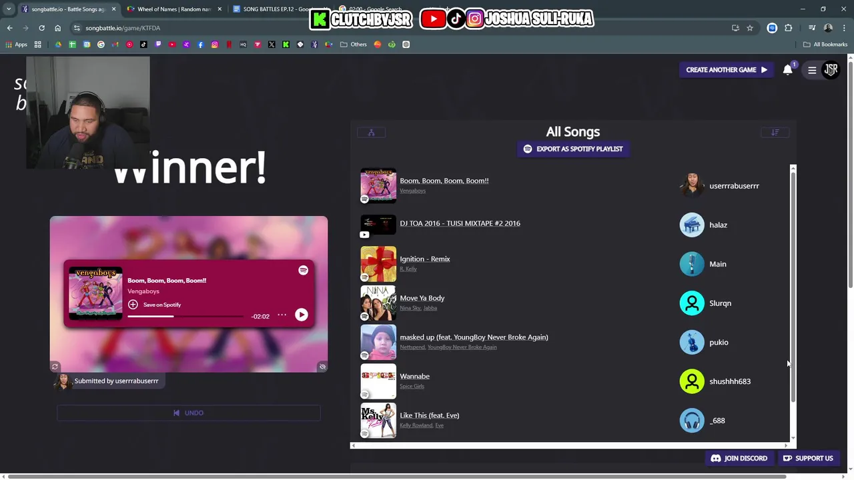Click the Slurqn user avatar
The height and width of the screenshot is (480, 854).
692,303
